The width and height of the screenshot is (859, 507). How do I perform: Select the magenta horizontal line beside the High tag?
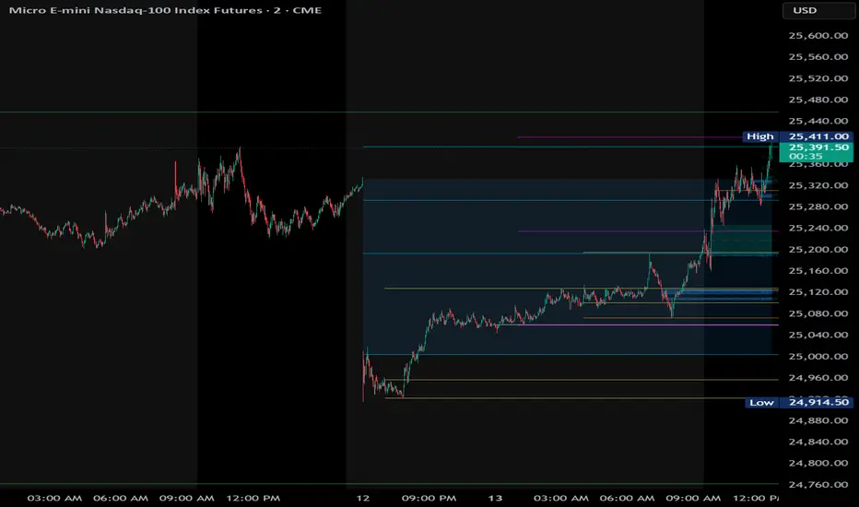[630, 137]
